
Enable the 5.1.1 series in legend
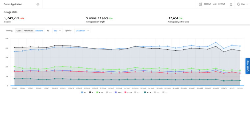137,92
